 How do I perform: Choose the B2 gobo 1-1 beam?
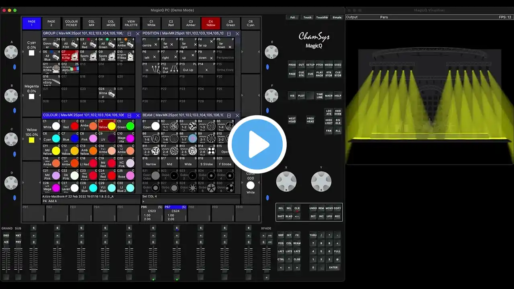click(169, 125)
